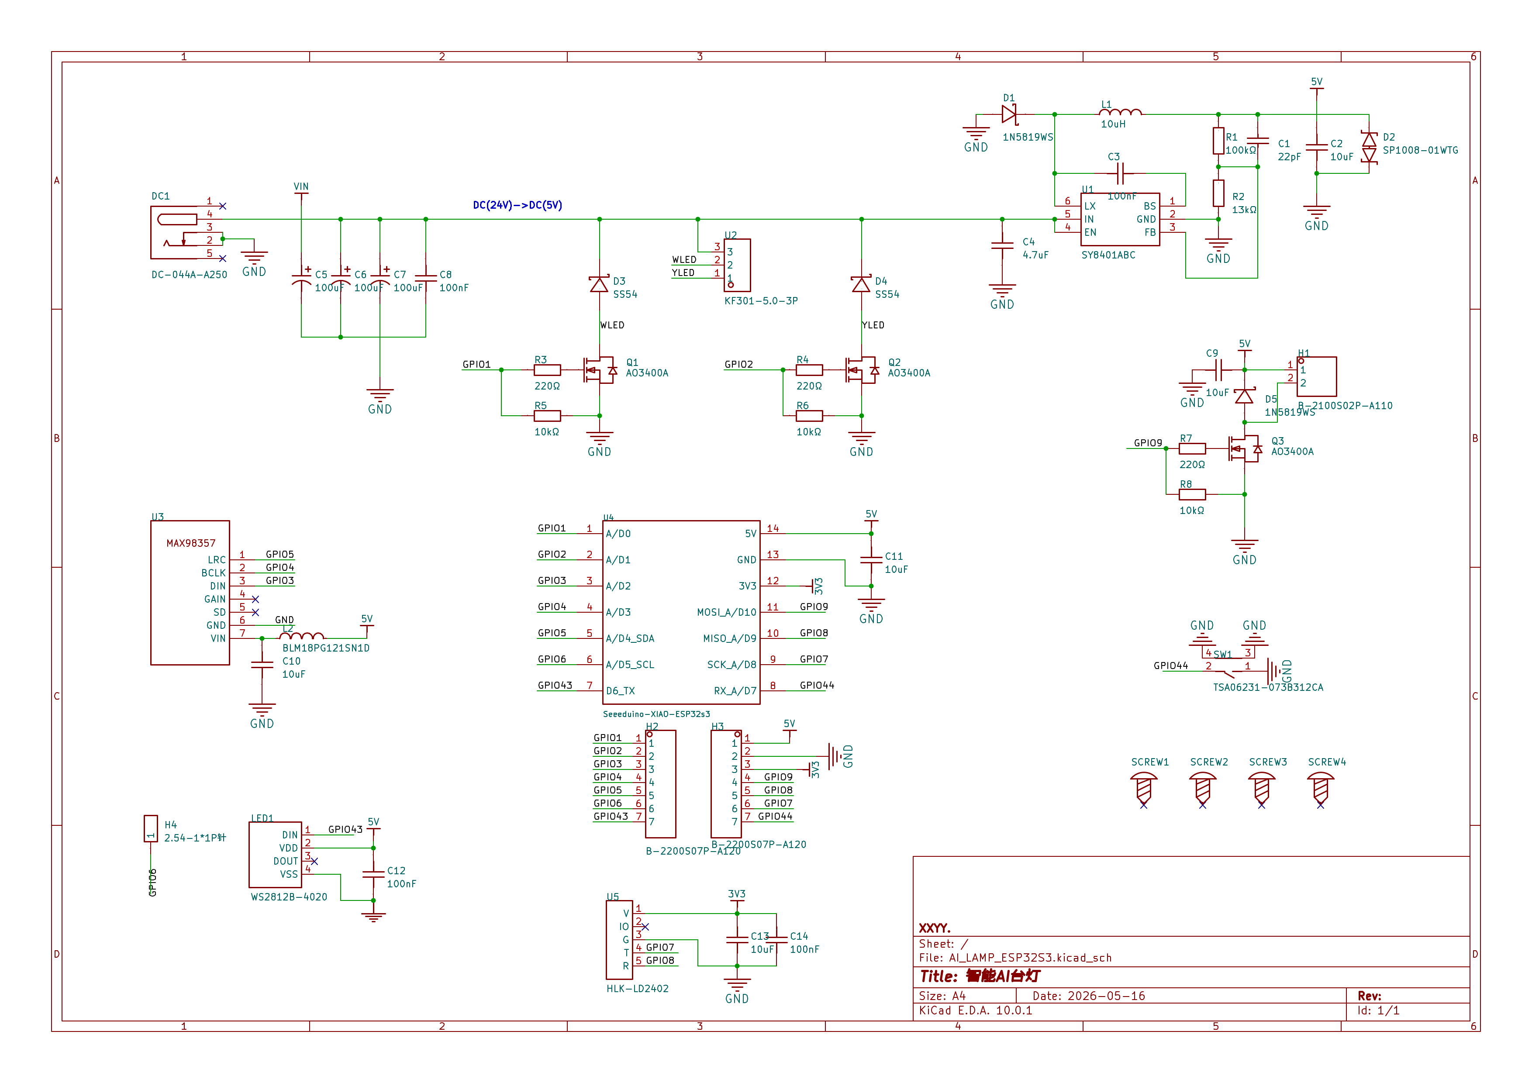
Task: Click the R1 100kΩ resistor symbol
Action: (x=1218, y=141)
